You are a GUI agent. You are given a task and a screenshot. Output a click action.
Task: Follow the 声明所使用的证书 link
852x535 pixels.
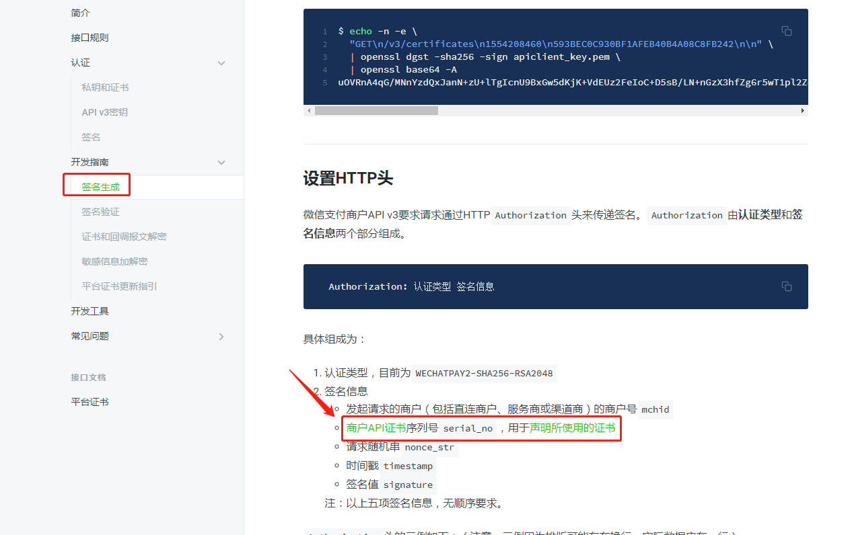(x=572, y=428)
